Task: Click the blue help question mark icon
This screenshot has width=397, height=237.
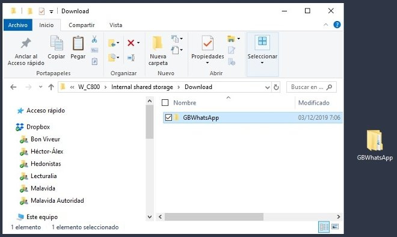Action: pyautogui.click(x=337, y=25)
